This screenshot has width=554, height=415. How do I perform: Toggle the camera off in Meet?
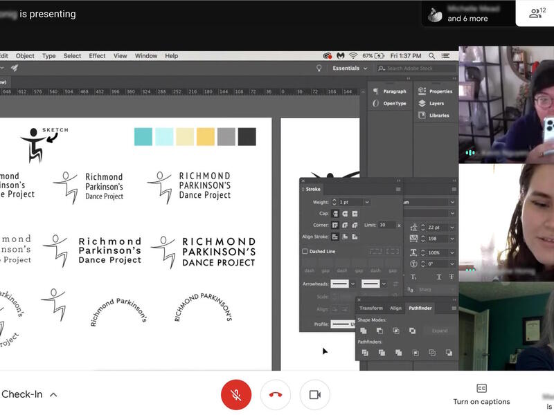(315, 395)
